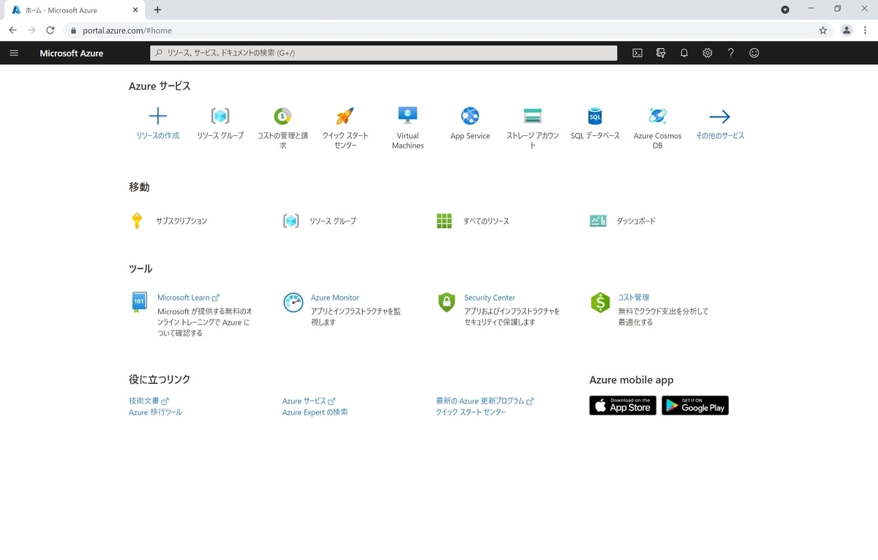The height and width of the screenshot is (560, 878).
Task: Click the Microsoft Azure home title
Action: coord(71,53)
